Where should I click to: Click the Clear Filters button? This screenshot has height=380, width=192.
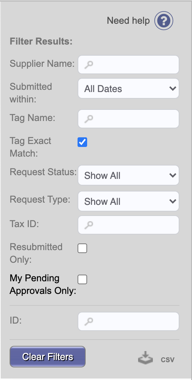pyautogui.click(x=48, y=357)
